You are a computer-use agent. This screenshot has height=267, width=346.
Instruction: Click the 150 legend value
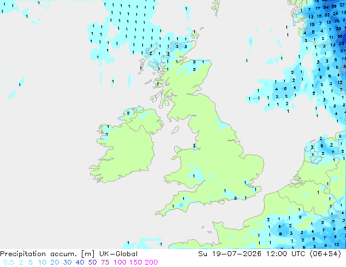tap(136, 263)
